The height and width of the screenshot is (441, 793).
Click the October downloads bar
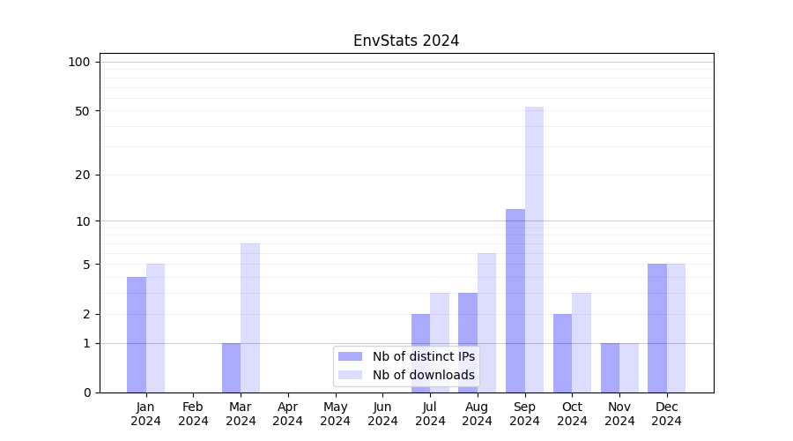[582, 342]
